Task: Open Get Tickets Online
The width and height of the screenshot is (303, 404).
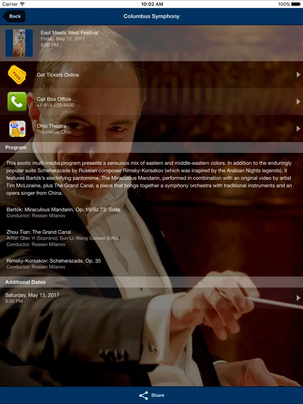Action: tap(151, 75)
